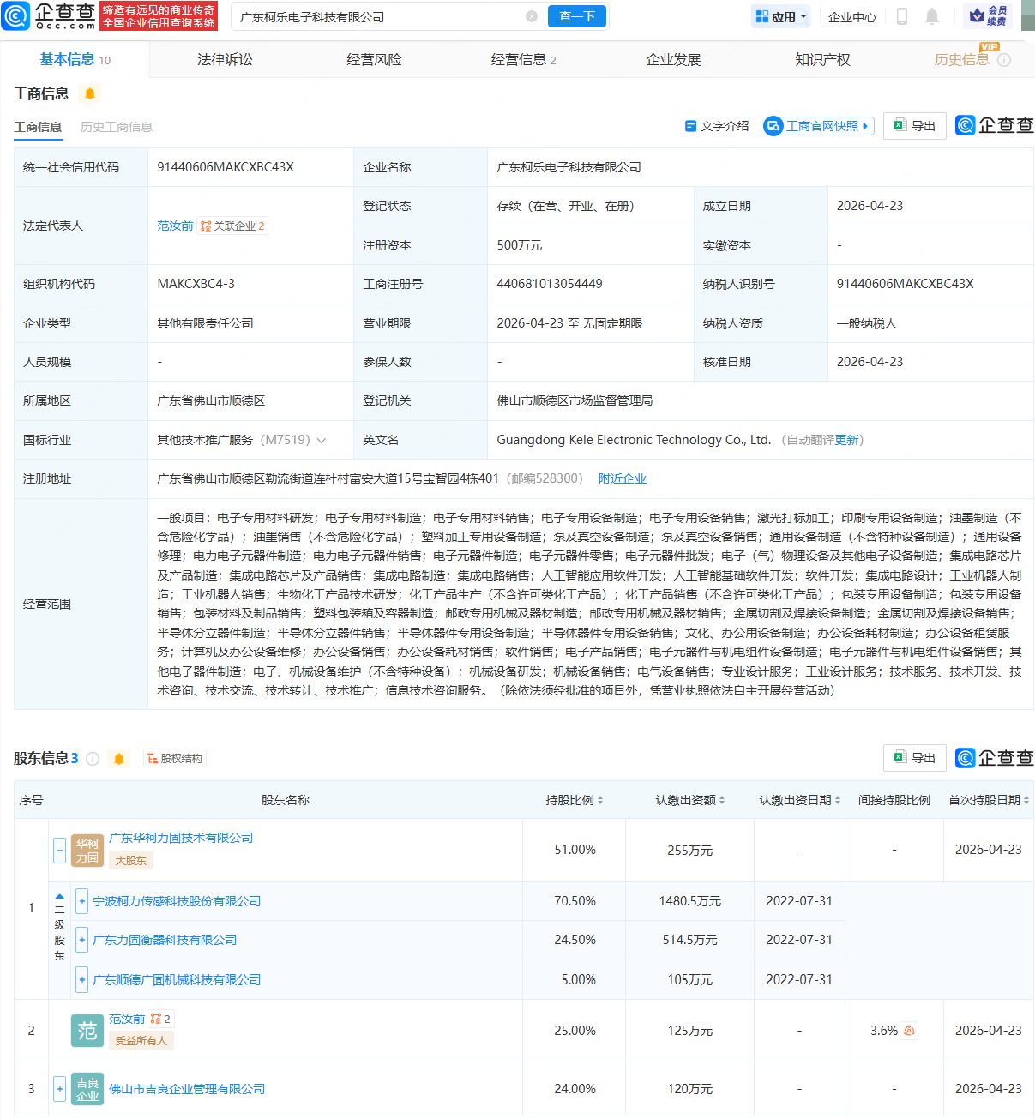The height and width of the screenshot is (1119, 1035).
Task: Click the Qcc.com logo icon
Action: click(x=15, y=15)
